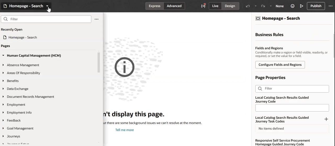Click the page document icon in title bar
Screen dimensions: 335x146
point(5,6)
